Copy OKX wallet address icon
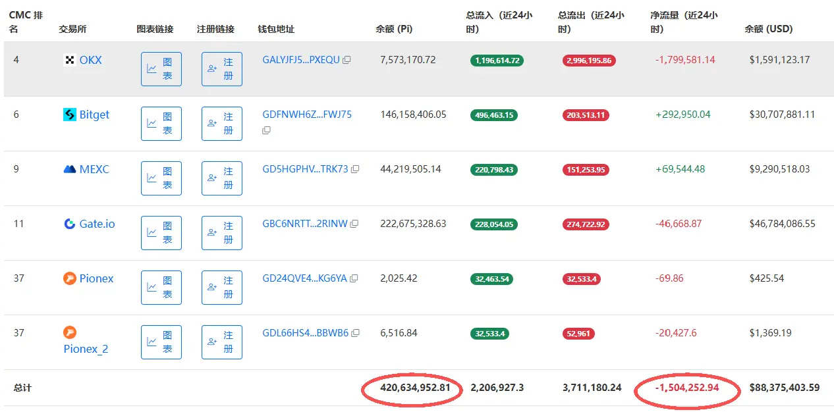The image size is (834, 412). click(x=347, y=60)
